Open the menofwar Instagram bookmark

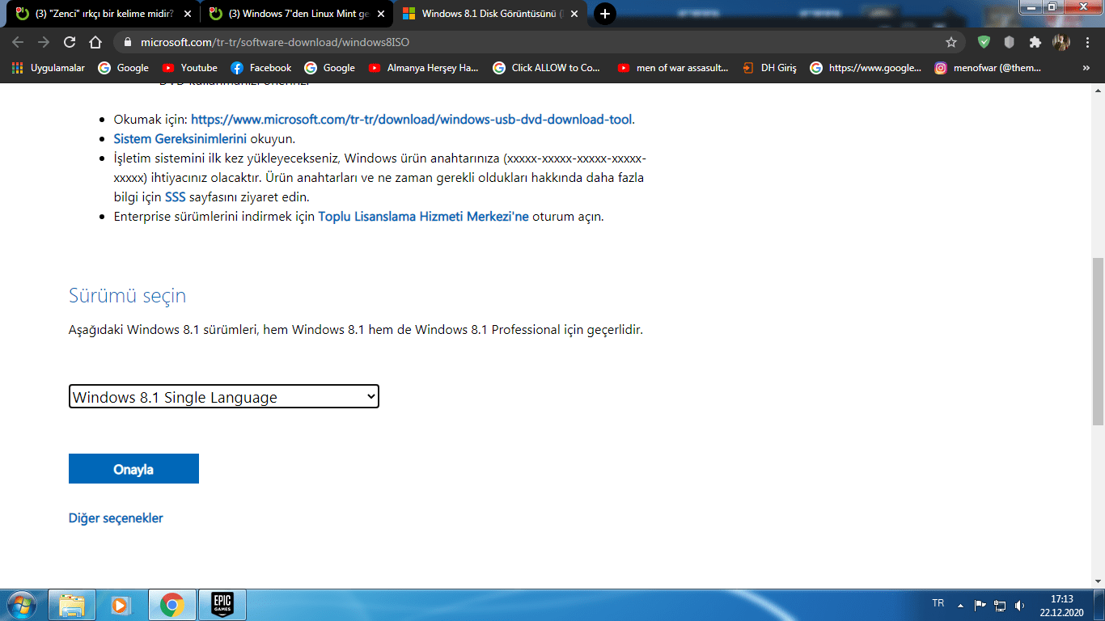(989, 68)
